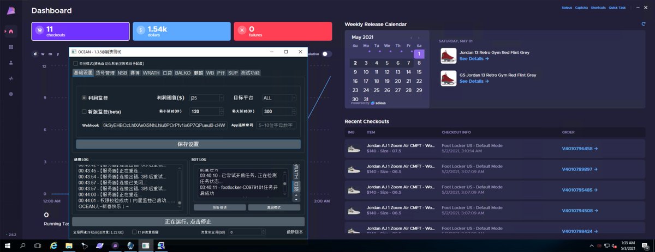Screen dimensions: 655x252
Task: Open the SUP tab
Action: (233, 72)
